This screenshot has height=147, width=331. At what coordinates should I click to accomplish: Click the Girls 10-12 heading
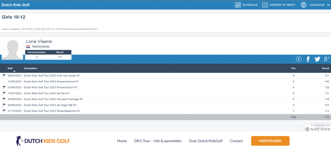tap(14, 17)
